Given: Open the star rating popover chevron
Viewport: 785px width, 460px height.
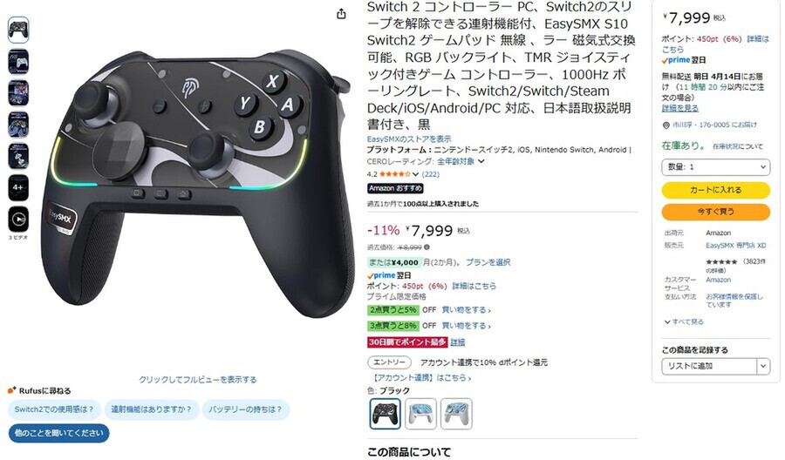Looking at the screenshot, I should tap(415, 174).
